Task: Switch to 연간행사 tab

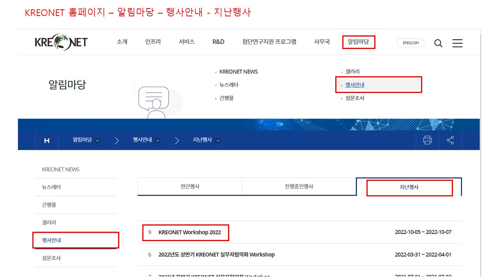Action: 190,187
